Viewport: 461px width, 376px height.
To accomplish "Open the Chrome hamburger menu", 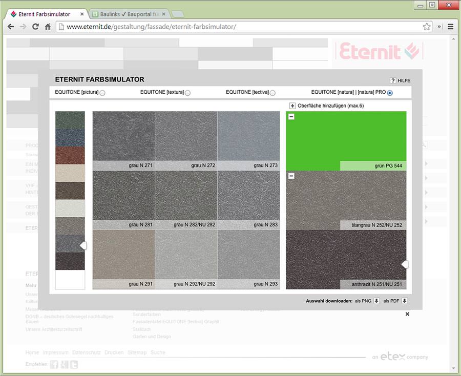I will (x=450, y=27).
